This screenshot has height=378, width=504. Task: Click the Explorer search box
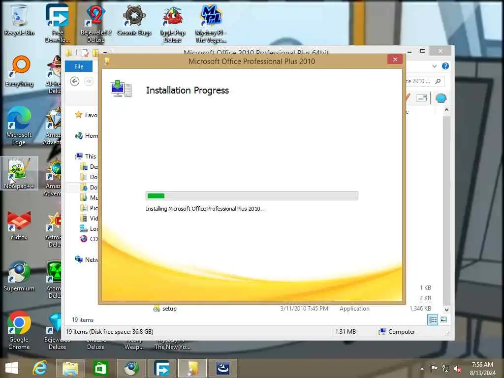[x=425, y=81]
